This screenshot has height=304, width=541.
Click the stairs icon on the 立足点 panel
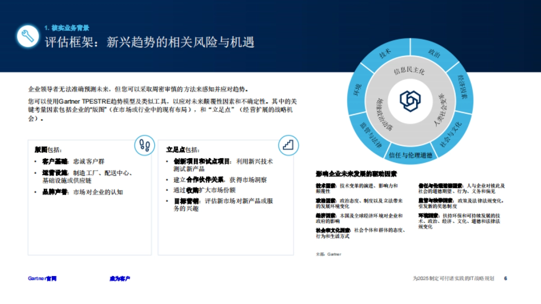pyautogui.click(x=288, y=144)
